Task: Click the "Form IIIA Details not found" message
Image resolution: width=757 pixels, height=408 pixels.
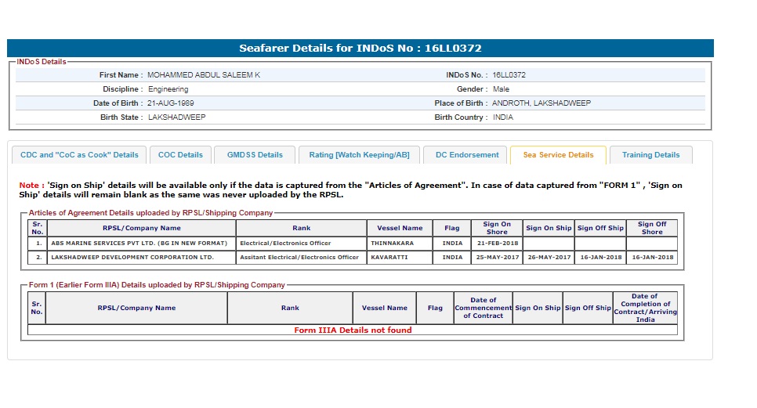Action: point(353,330)
